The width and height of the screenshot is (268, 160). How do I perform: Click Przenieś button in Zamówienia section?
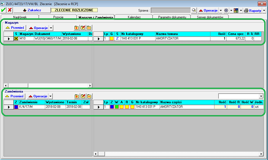click(x=15, y=96)
